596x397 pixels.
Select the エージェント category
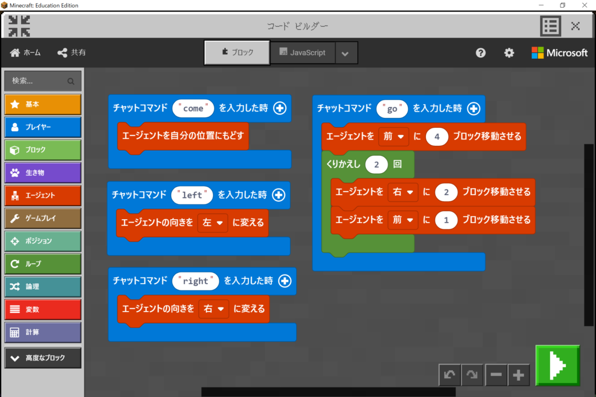(42, 196)
